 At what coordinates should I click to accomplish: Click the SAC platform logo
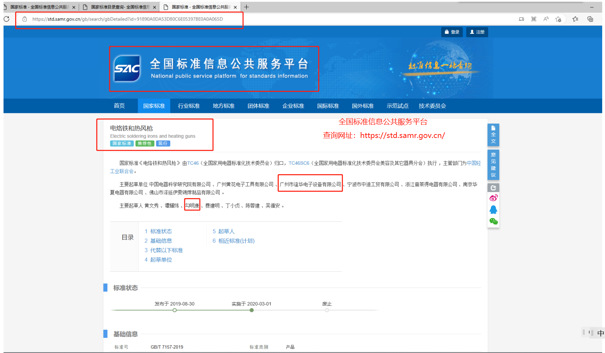[127, 69]
